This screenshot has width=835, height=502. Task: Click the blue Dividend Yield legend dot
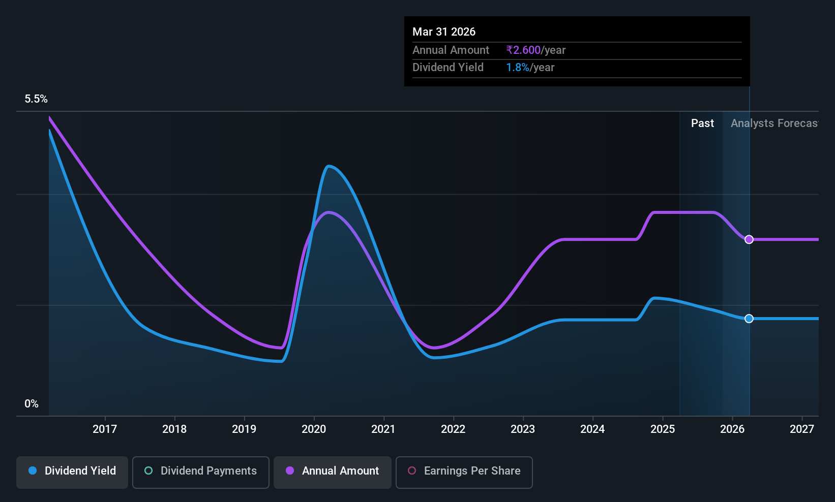coord(33,470)
